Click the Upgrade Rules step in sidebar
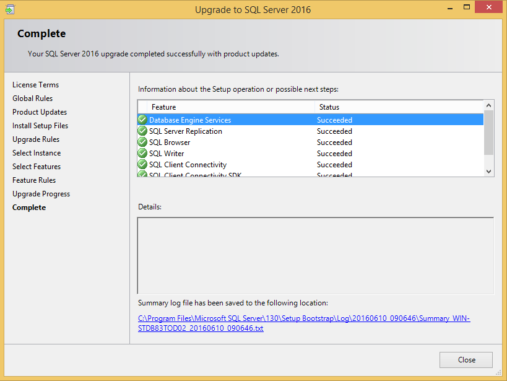 [x=36, y=139]
